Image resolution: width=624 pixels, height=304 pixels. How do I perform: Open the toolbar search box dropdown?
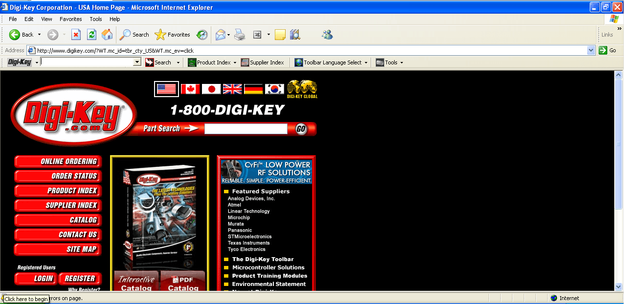click(137, 62)
